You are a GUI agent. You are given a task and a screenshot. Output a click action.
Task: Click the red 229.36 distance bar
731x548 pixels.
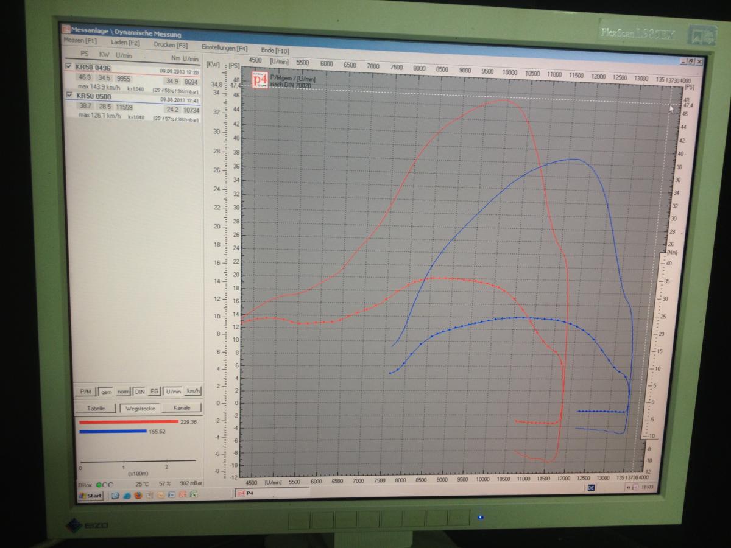(127, 421)
